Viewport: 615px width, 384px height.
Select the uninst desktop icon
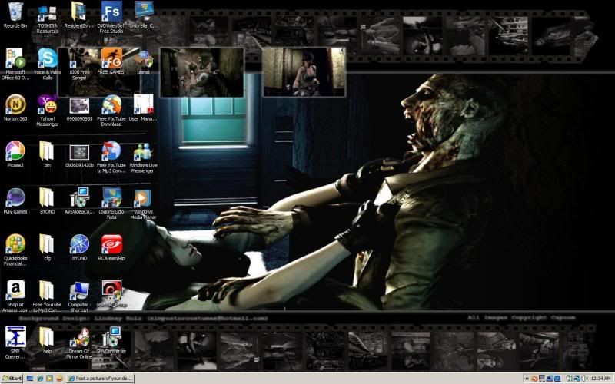(144, 61)
